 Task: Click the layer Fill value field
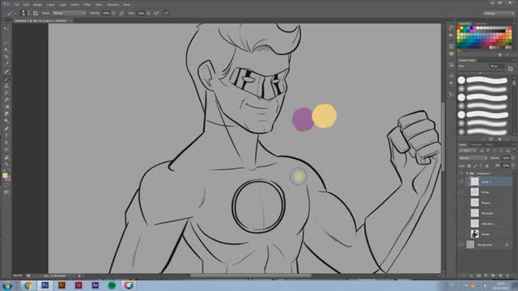coord(505,166)
